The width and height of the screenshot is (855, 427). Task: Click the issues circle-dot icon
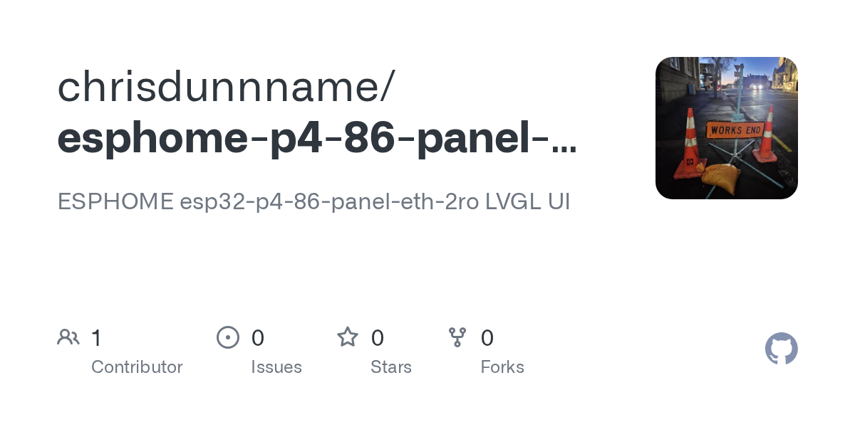[227, 337]
